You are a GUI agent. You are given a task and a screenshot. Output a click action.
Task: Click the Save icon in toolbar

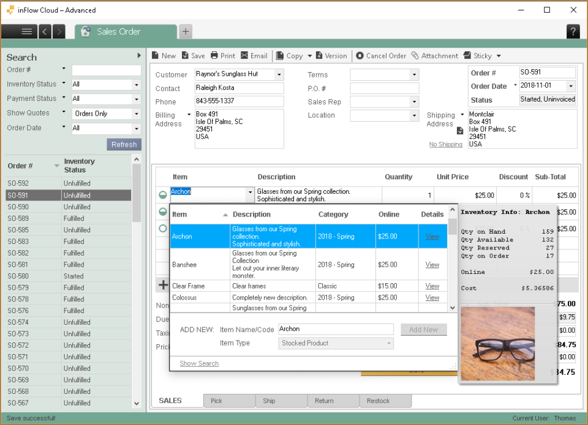[184, 56]
